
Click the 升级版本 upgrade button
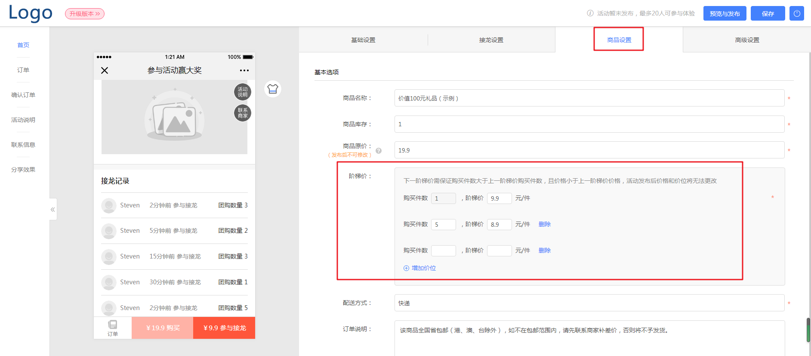click(85, 14)
